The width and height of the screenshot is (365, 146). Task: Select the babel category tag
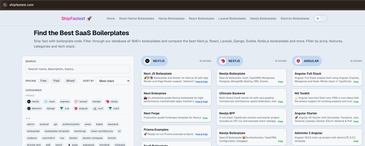coord(100,124)
